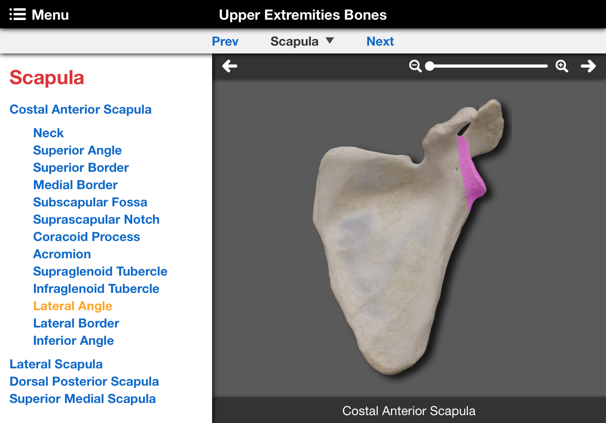Go to the Next bone
The image size is (606, 423).
[380, 41]
